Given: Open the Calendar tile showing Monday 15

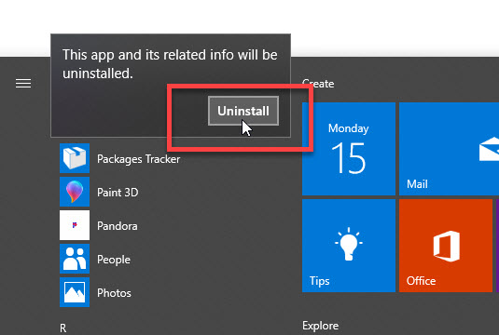Looking at the screenshot, I should point(349,149).
